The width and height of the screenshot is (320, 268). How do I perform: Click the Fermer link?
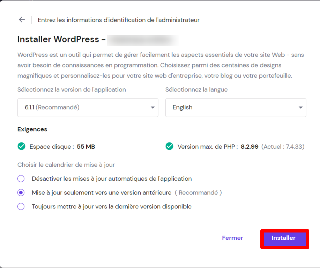coord(232,238)
